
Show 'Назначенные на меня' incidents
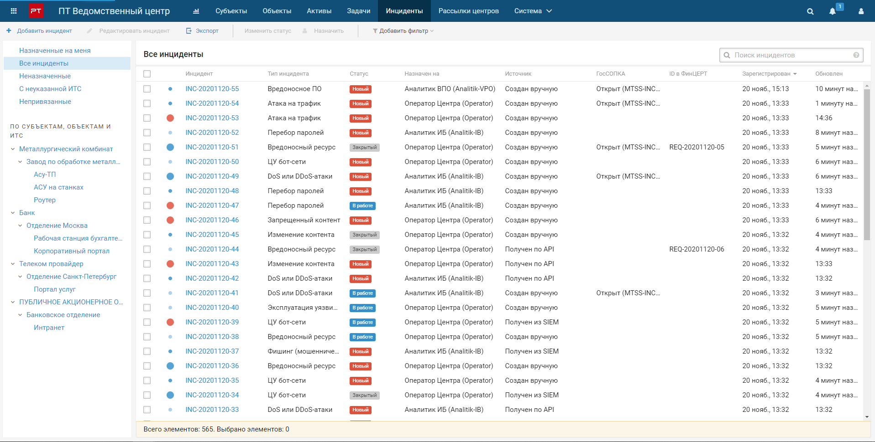55,51
